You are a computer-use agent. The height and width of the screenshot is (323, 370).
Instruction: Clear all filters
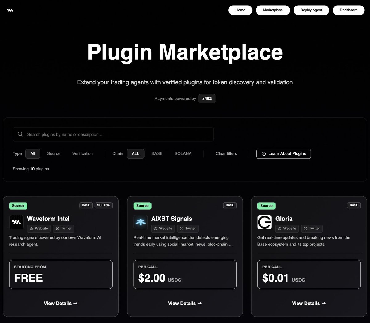pyautogui.click(x=226, y=153)
